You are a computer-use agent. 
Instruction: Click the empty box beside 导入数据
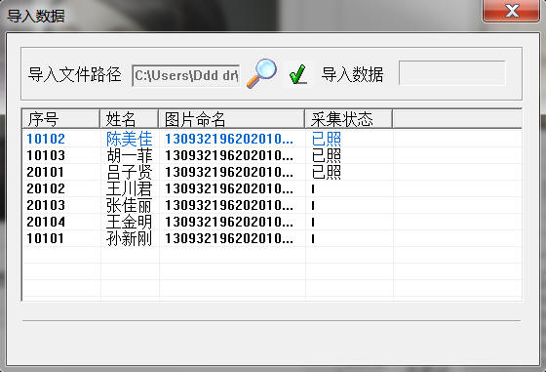[x=451, y=73]
